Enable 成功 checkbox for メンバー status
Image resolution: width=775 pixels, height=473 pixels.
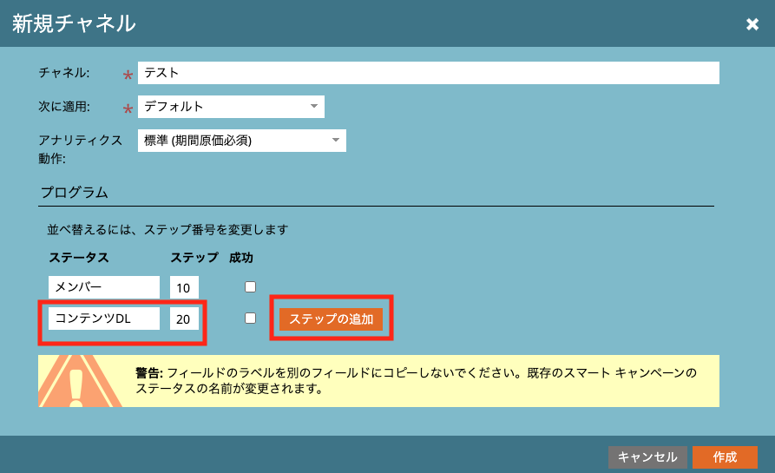250,286
